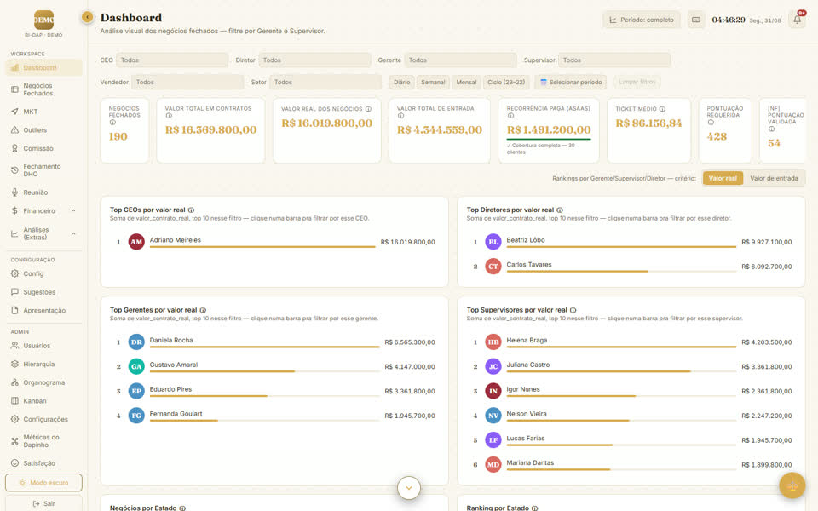Open the Outliers warning icon
Image resolution: width=818 pixels, height=511 pixels.
click(14, 129)
